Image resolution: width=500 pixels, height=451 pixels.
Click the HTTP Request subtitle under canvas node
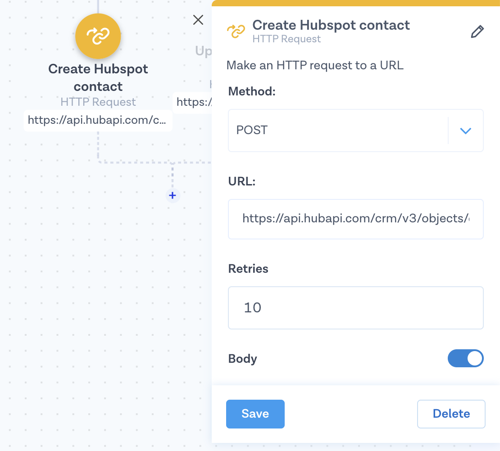click(x=98, y=103)
